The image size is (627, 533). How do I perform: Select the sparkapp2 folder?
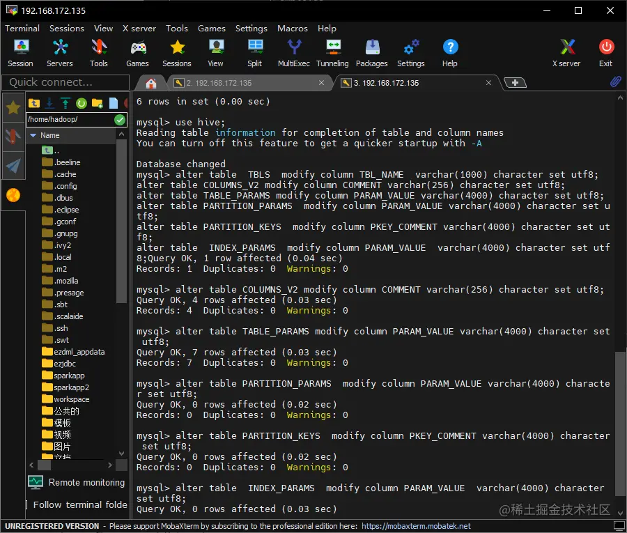point(65,387)
